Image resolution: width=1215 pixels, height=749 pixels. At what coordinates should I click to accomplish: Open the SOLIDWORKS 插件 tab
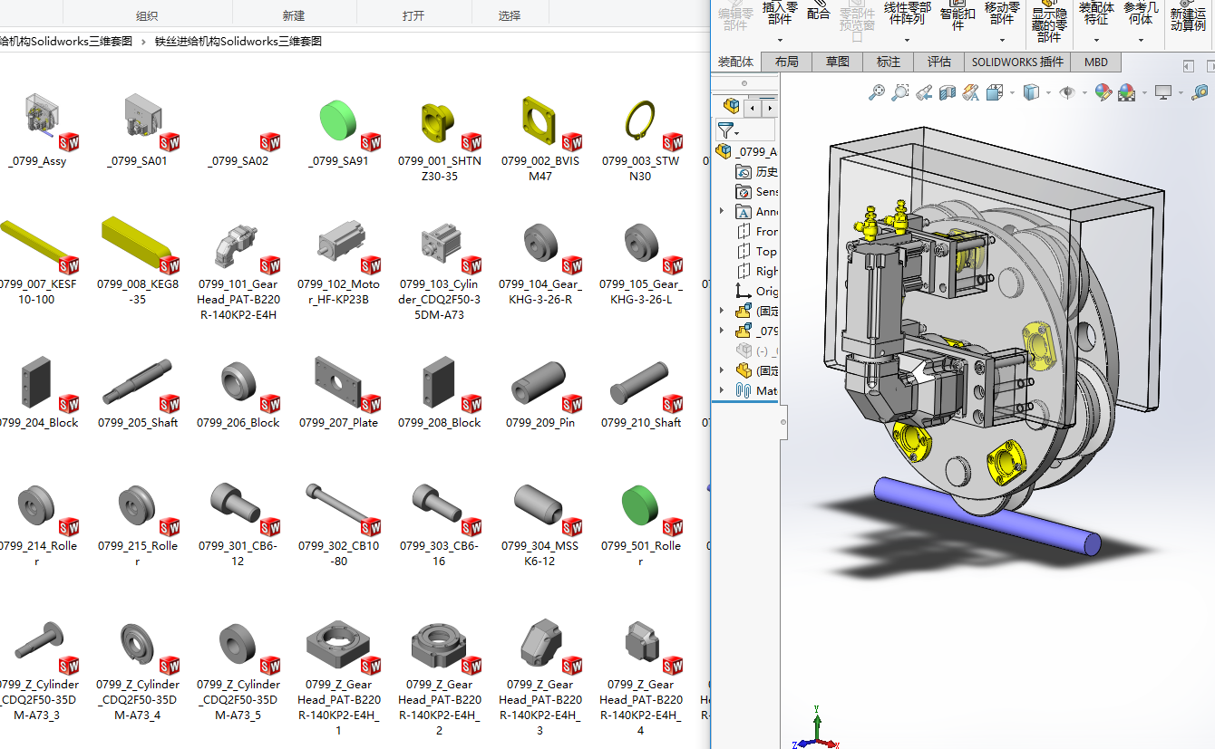coord(1016,62)
